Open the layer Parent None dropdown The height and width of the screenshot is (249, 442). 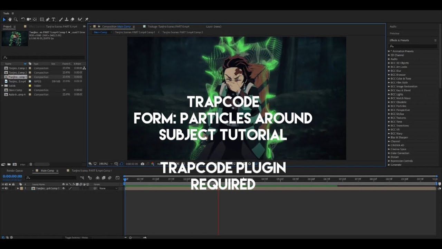108,188
